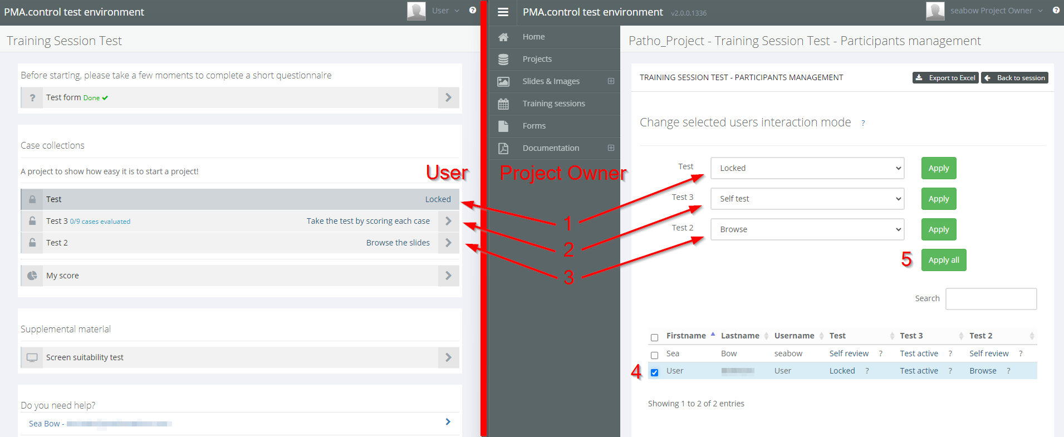
Task: Expand the Slides & Images submenu plus
Action: 611,81
